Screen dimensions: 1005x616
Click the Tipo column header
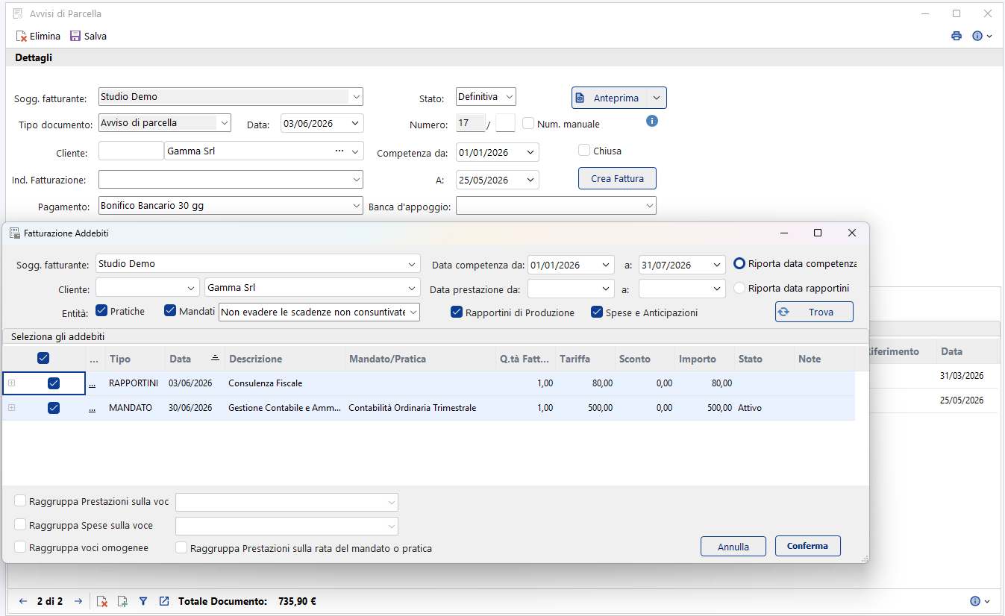[x=135, y=359]
